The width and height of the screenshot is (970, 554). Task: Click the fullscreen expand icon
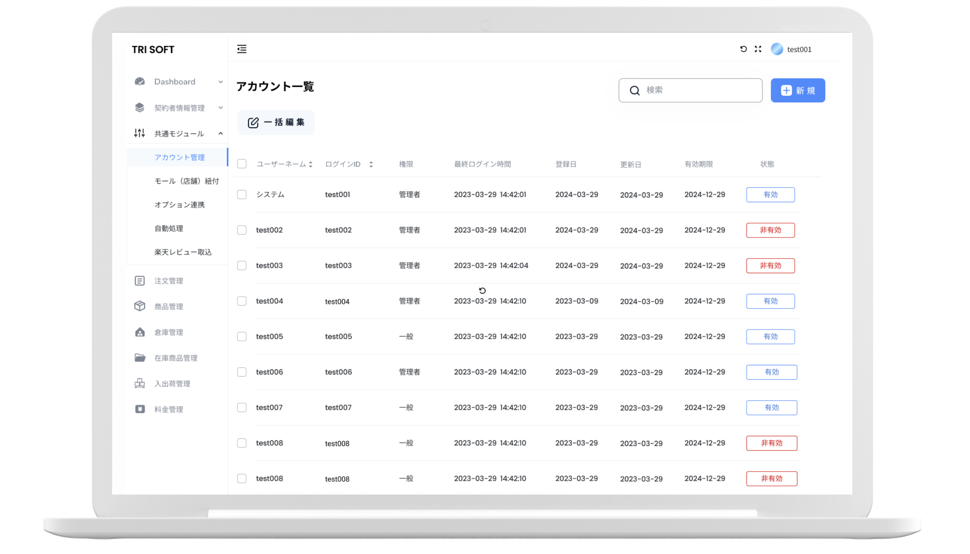click(757, 49)
